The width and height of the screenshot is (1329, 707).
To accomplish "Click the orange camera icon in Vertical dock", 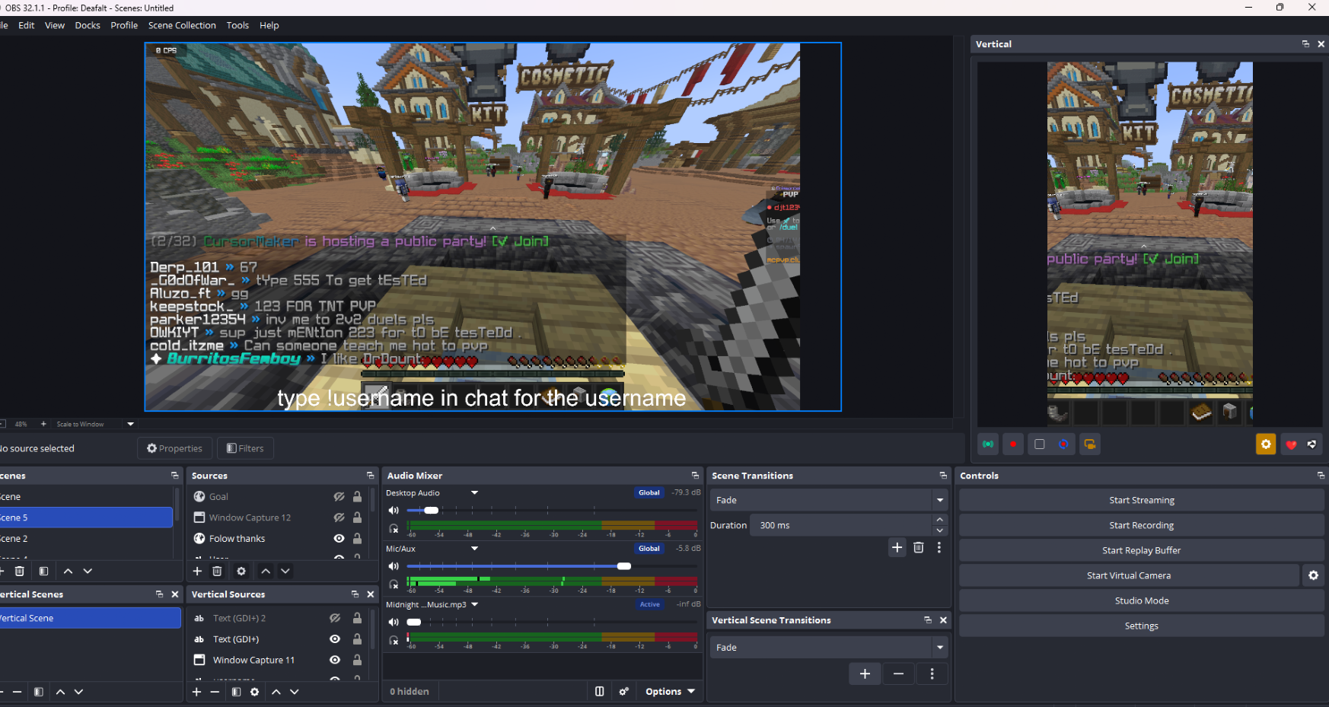I will (1090, 444).
